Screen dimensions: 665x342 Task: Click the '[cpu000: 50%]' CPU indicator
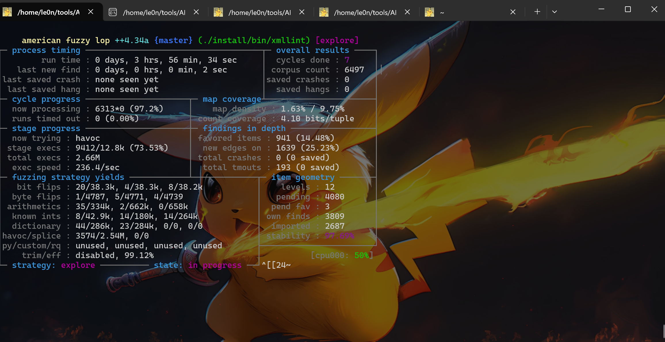pyautogui.click(x=342, y=255)
